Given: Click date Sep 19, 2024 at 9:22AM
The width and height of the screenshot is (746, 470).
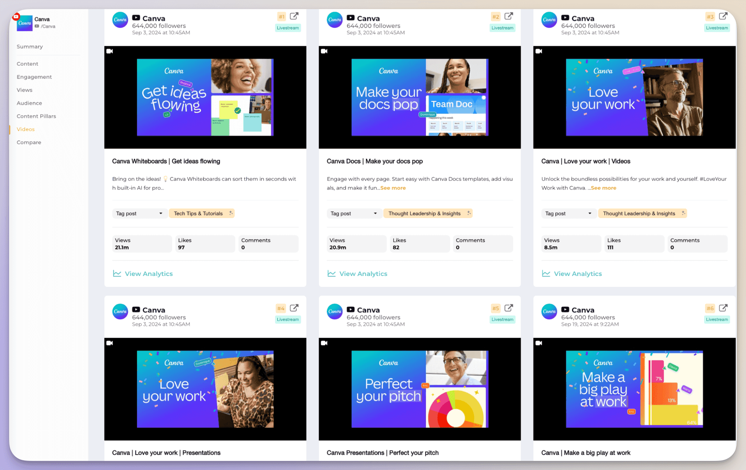Looking at the screenshot, I should [x=590, y=324].
